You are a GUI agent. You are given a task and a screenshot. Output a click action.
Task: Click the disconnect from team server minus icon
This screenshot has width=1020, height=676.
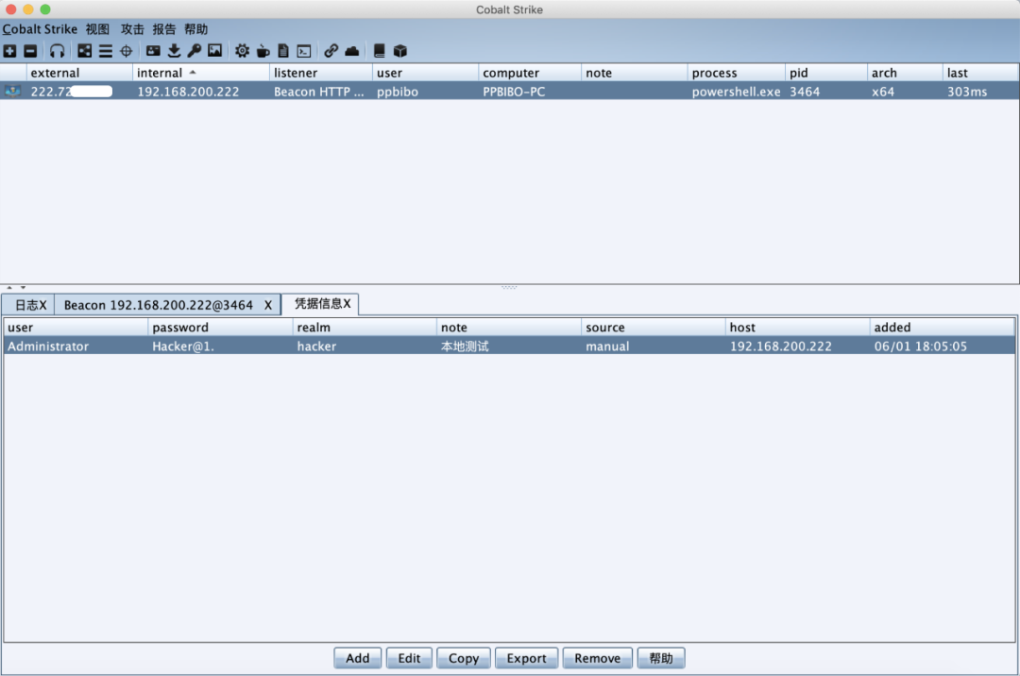click(x=30, y=51)
